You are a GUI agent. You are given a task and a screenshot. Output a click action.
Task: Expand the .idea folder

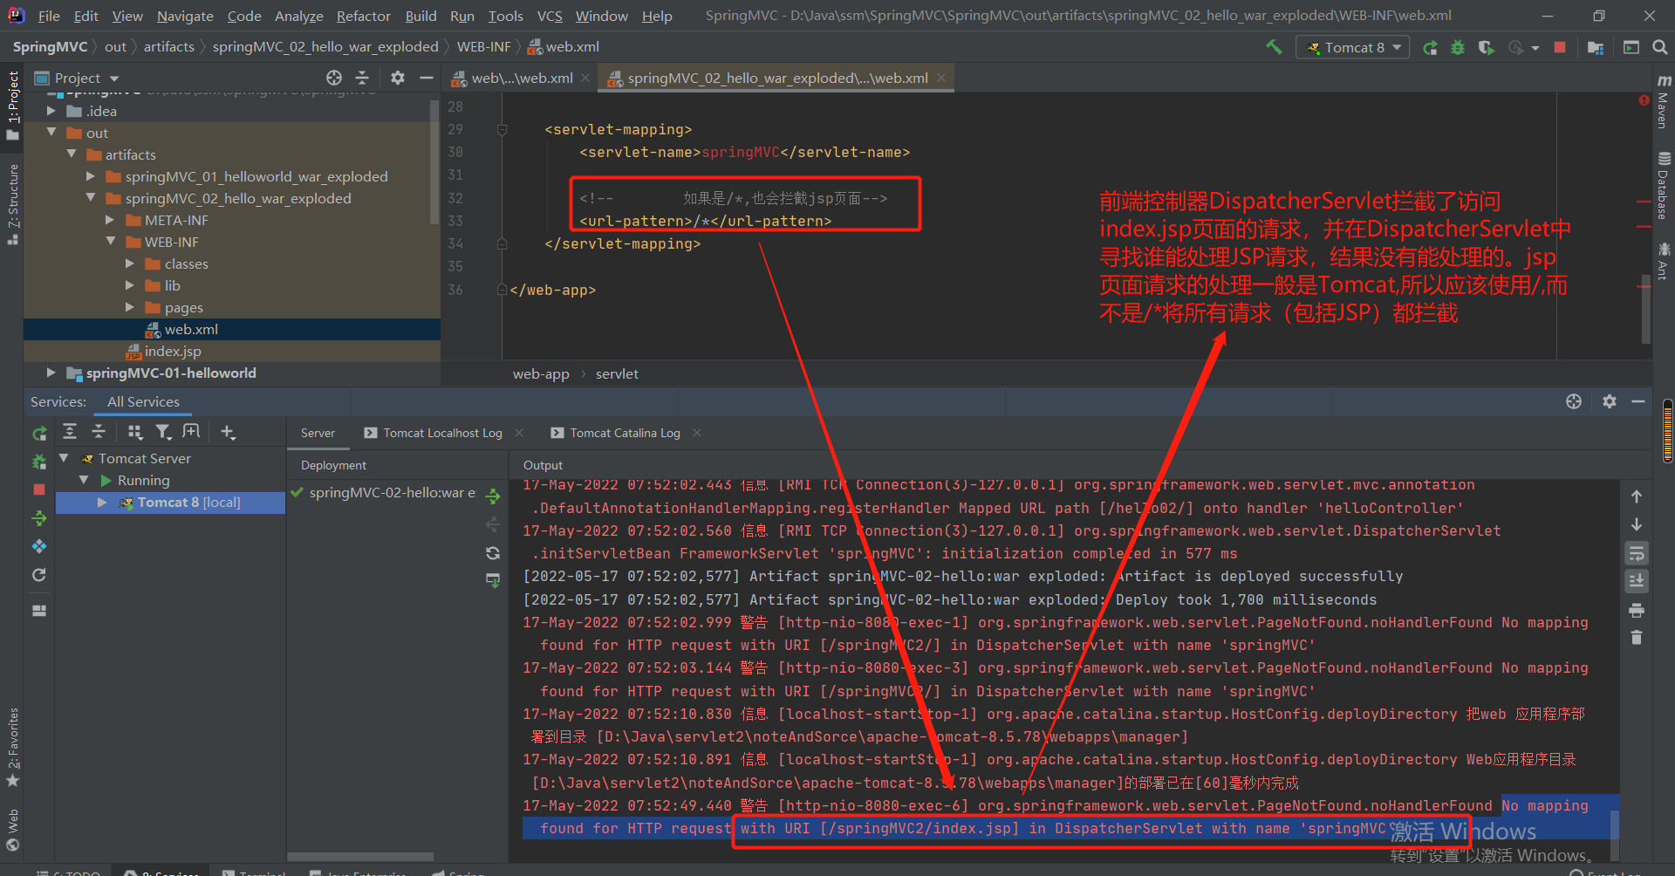(x=51, y=111)
